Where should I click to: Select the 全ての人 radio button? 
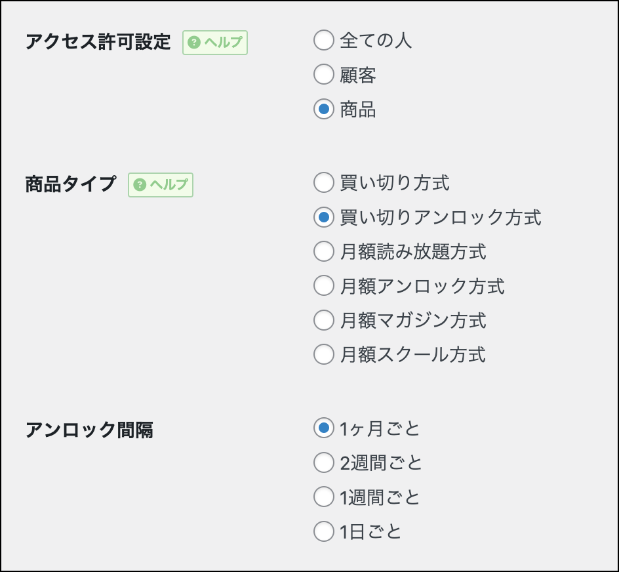pyautogui.click(x=324, y=41)
